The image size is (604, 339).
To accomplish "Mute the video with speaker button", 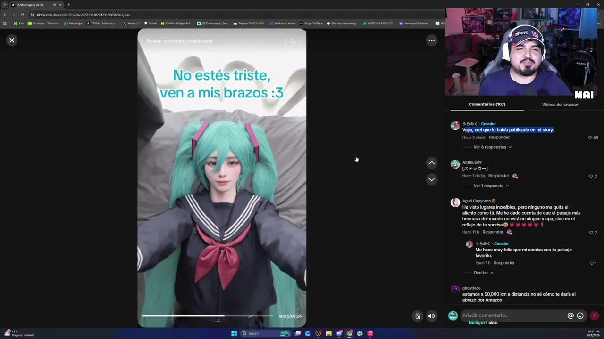I will [431, 316].
